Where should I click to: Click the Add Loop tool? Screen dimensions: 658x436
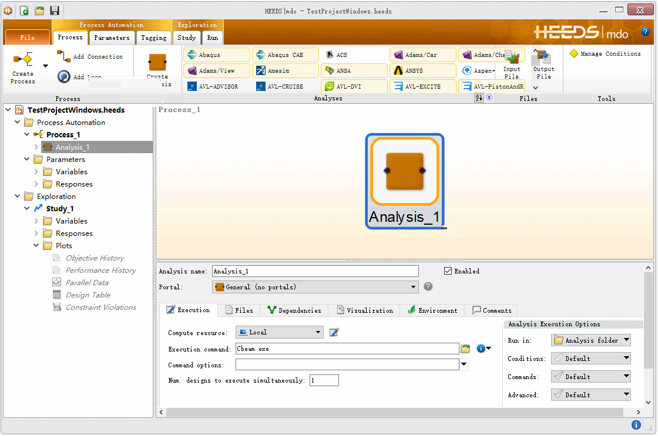coord(80,76)
